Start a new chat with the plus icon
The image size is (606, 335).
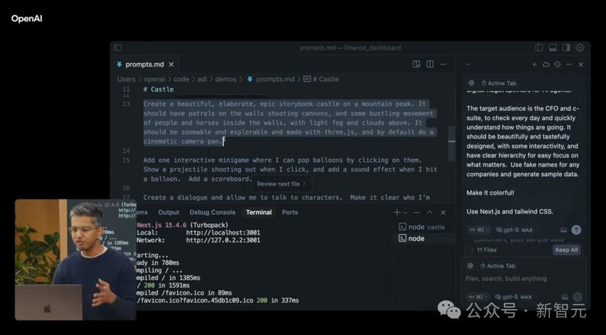534,65
